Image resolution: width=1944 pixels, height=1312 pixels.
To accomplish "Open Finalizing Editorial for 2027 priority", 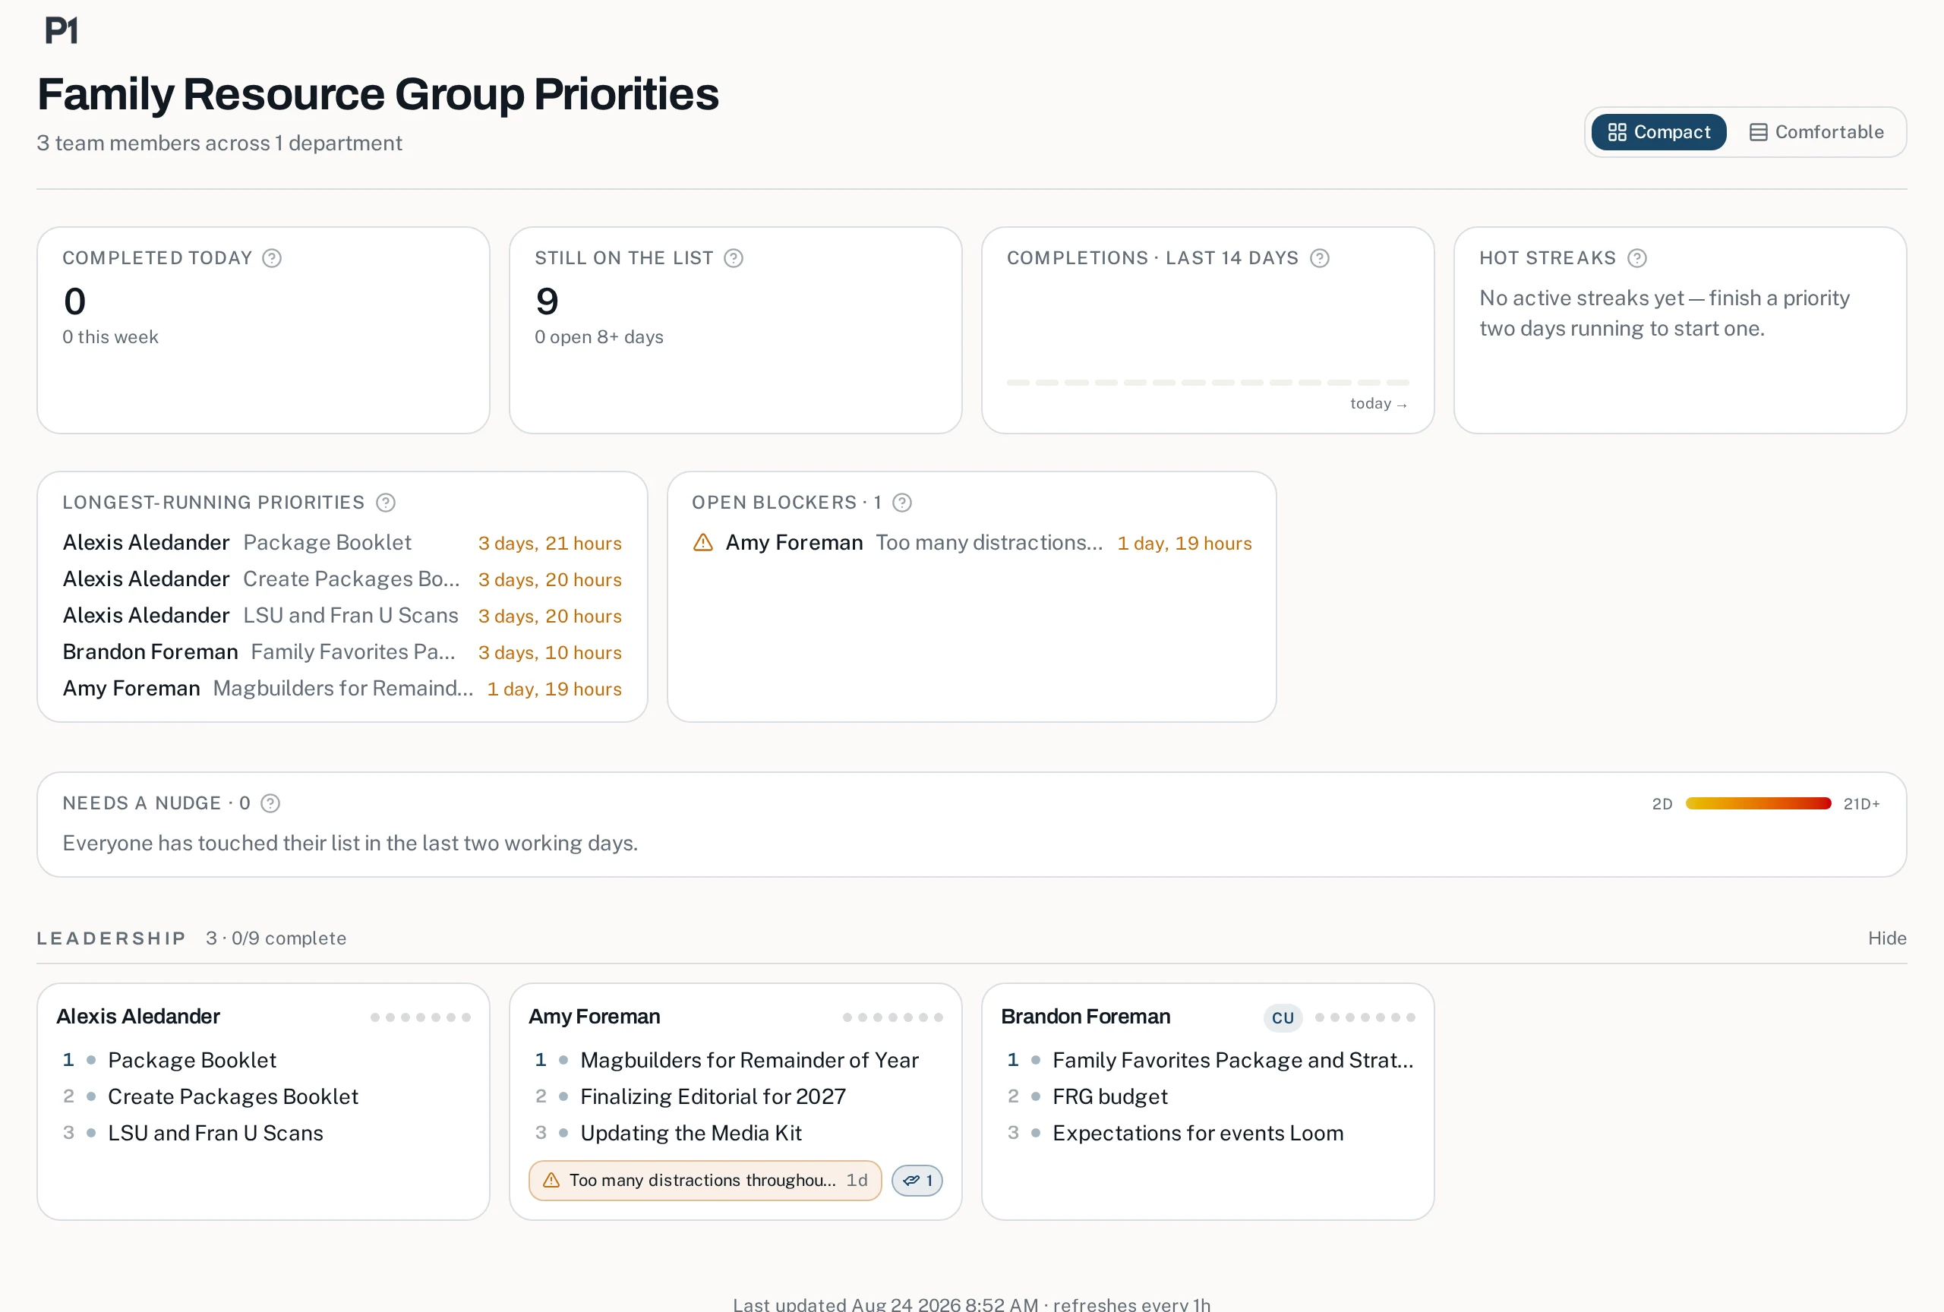I will click(x=713, y=1097).
